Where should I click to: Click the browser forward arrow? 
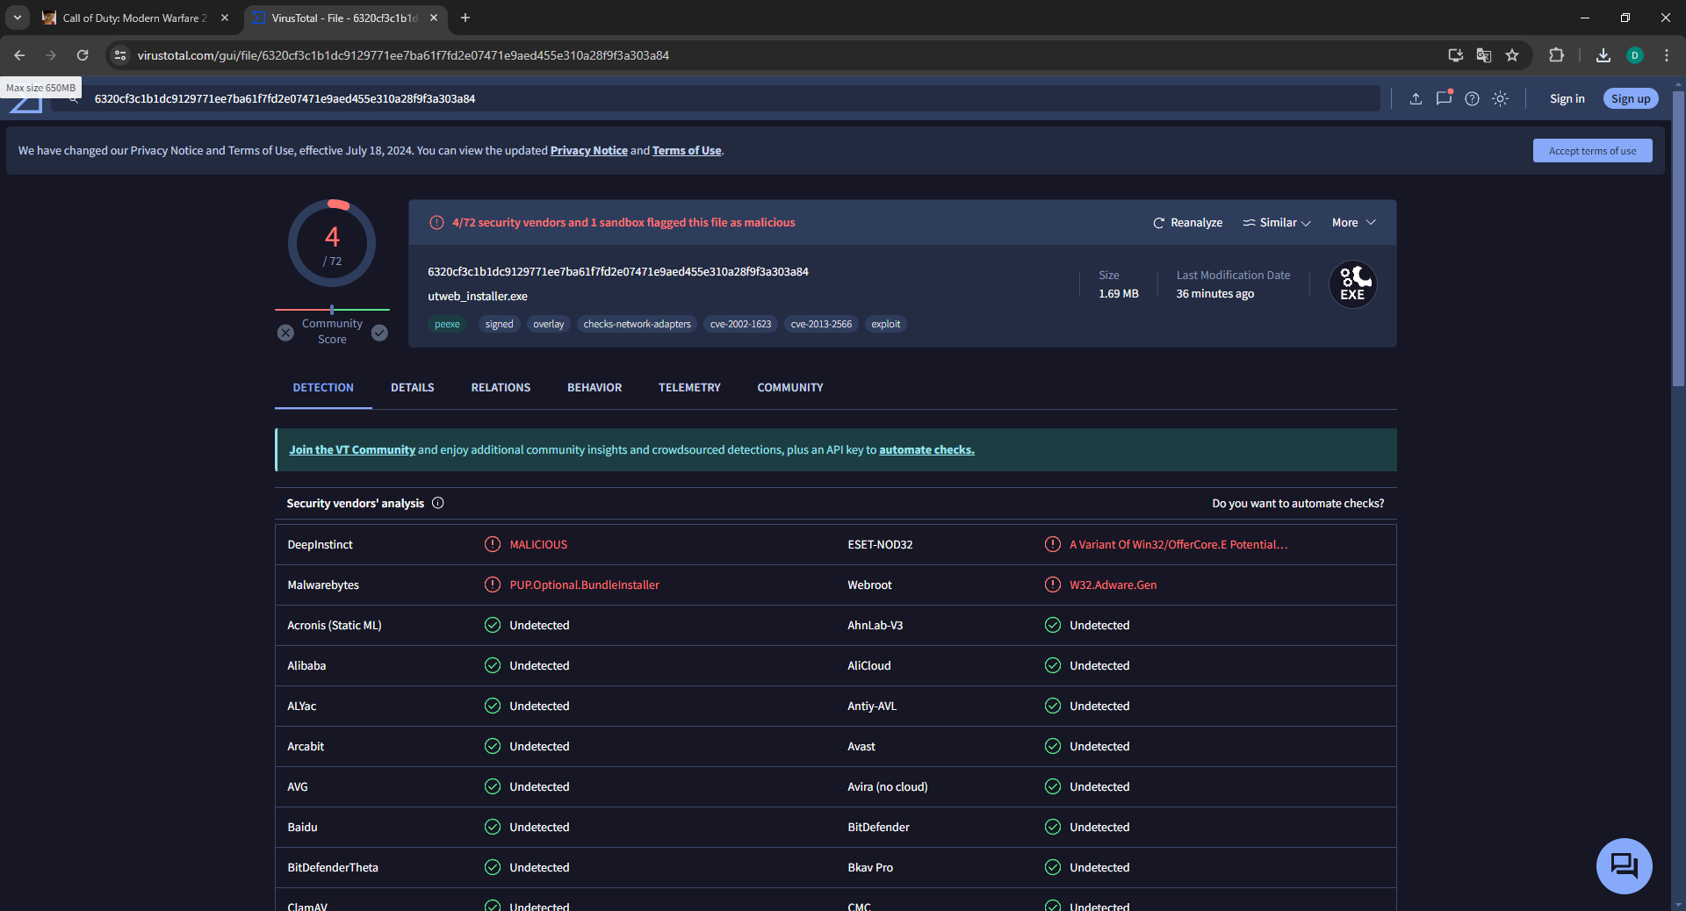coord(51,55)
